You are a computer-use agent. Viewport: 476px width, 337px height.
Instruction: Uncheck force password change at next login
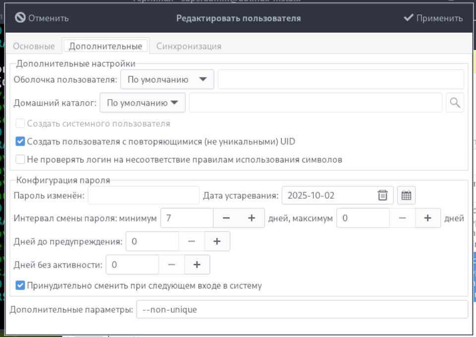click(20, 285)
